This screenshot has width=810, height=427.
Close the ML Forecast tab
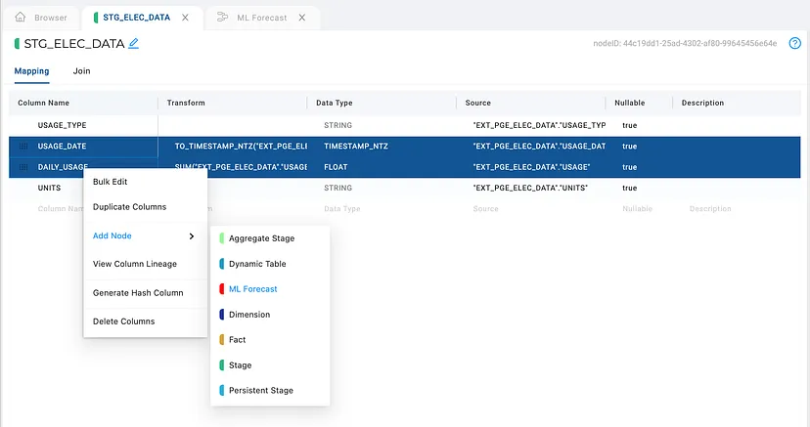pyautogui.click(x=302, y=18)
